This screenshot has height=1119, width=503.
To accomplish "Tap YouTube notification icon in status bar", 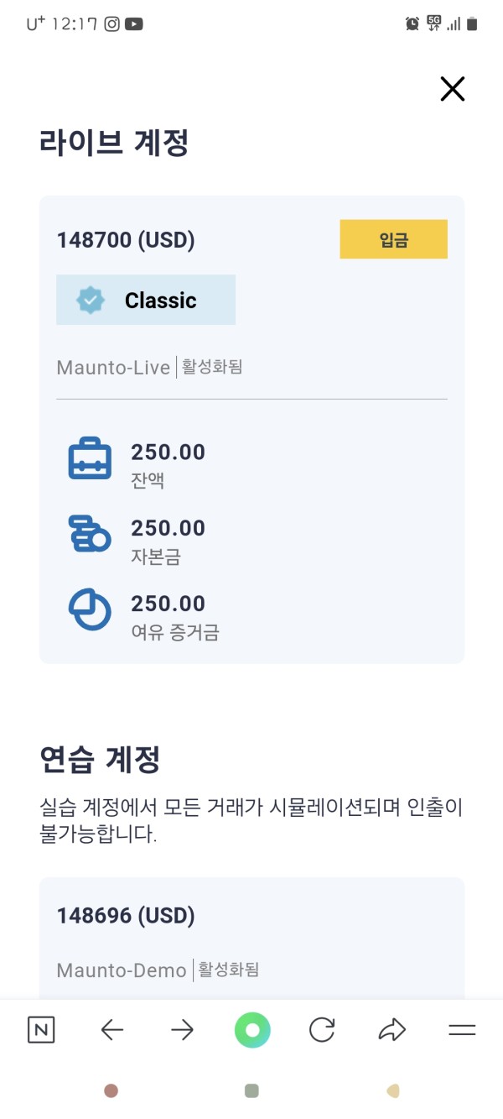I will pos(134,24).
